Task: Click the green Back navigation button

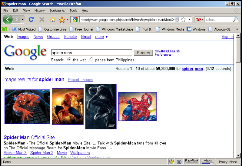Action: point(8,20)
